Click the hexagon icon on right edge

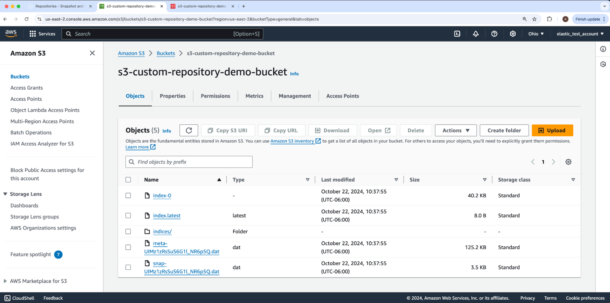click(603, 64)
